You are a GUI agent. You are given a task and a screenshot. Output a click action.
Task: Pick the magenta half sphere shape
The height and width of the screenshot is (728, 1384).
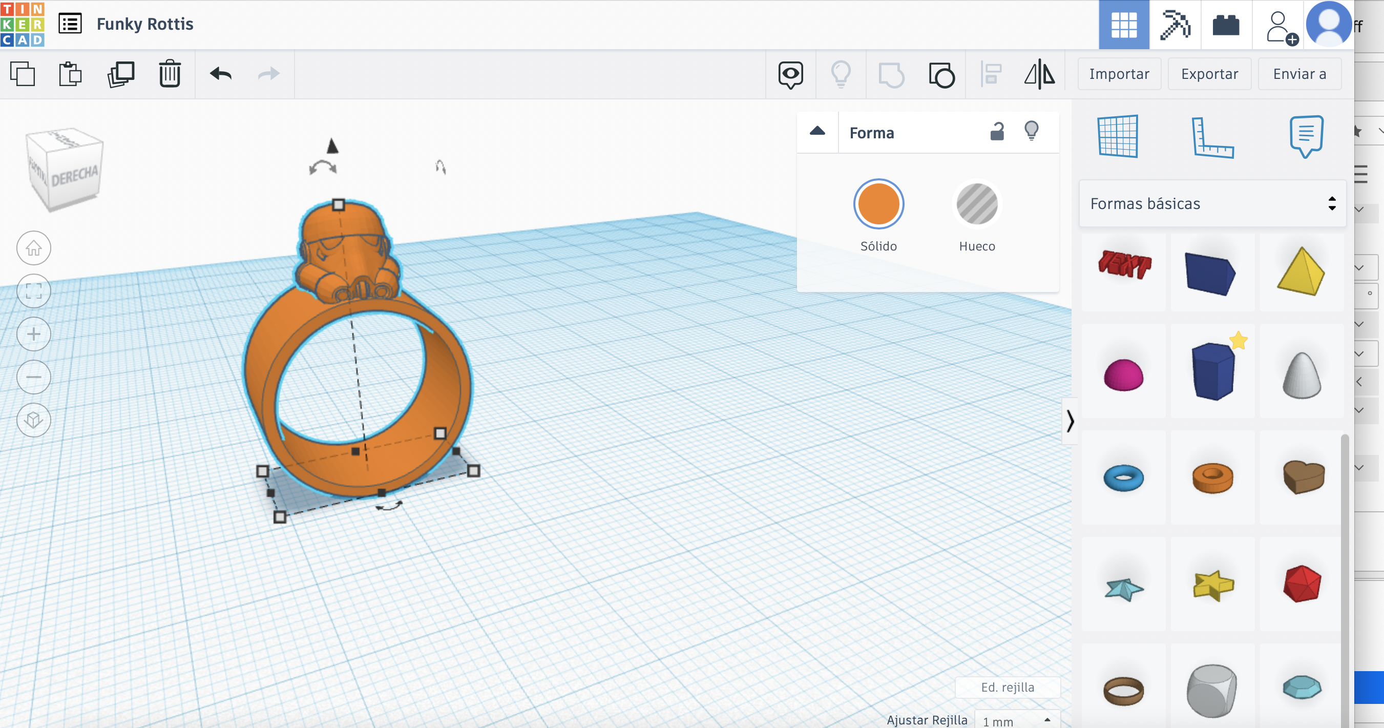coord(1123,375)
